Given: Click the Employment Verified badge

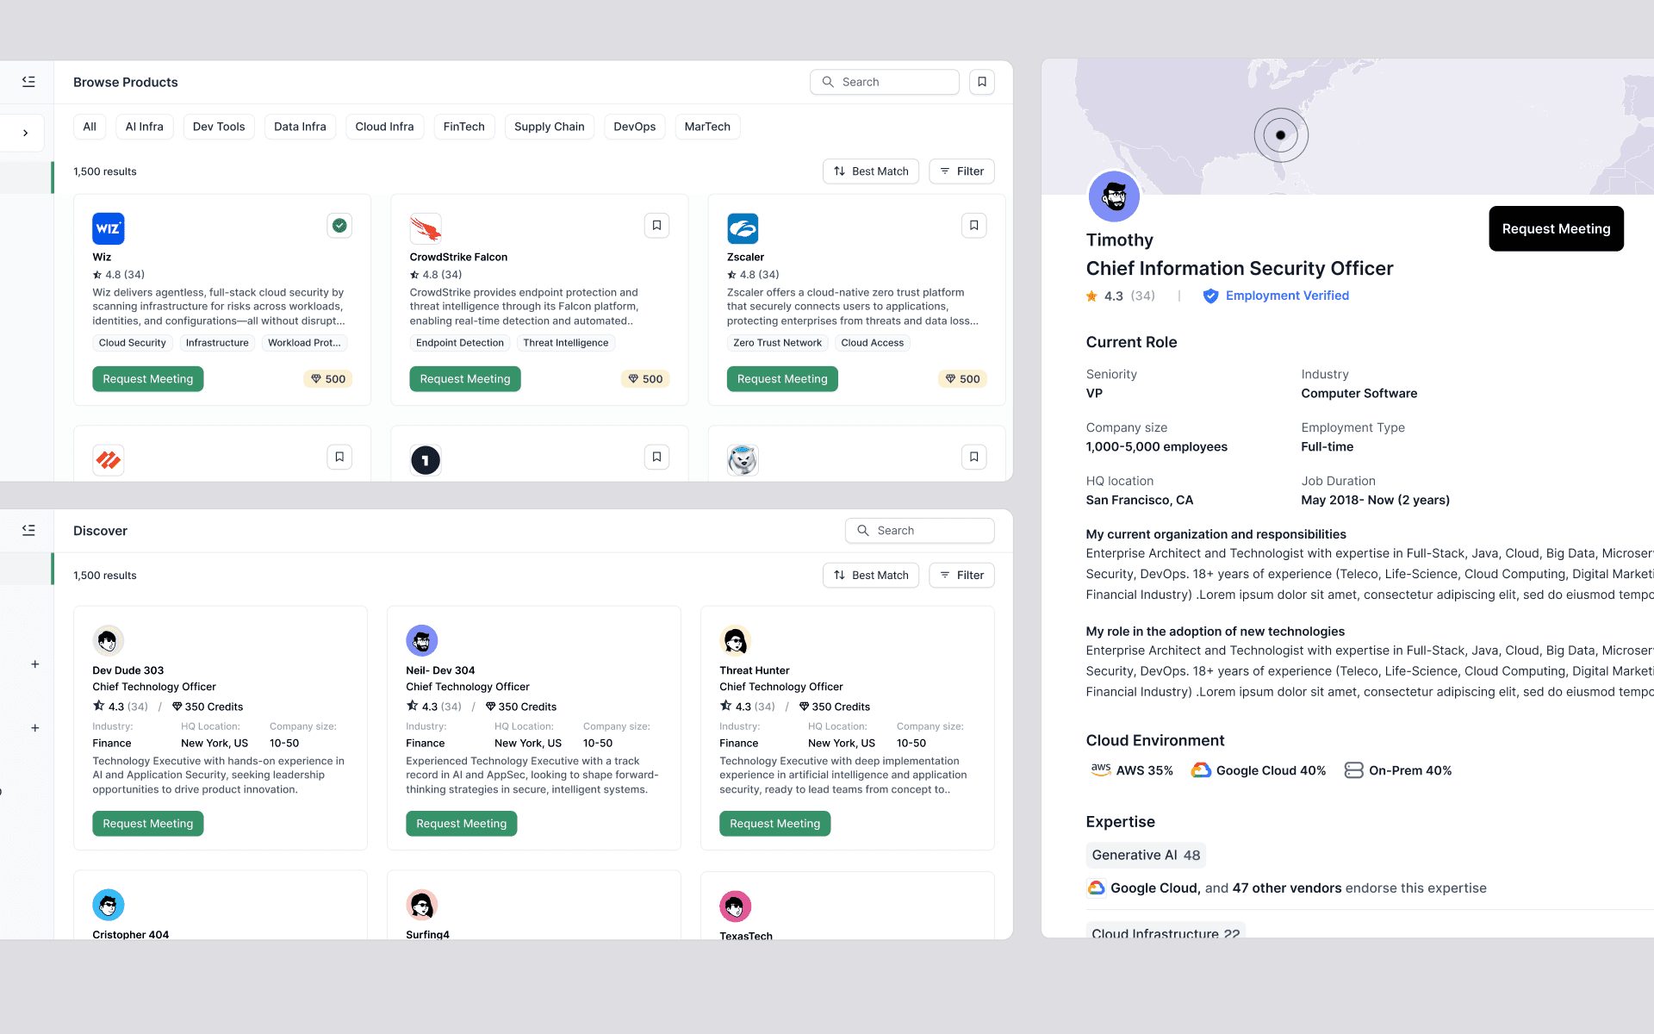Looking at the screenshot, I should tap(1276, 296).
